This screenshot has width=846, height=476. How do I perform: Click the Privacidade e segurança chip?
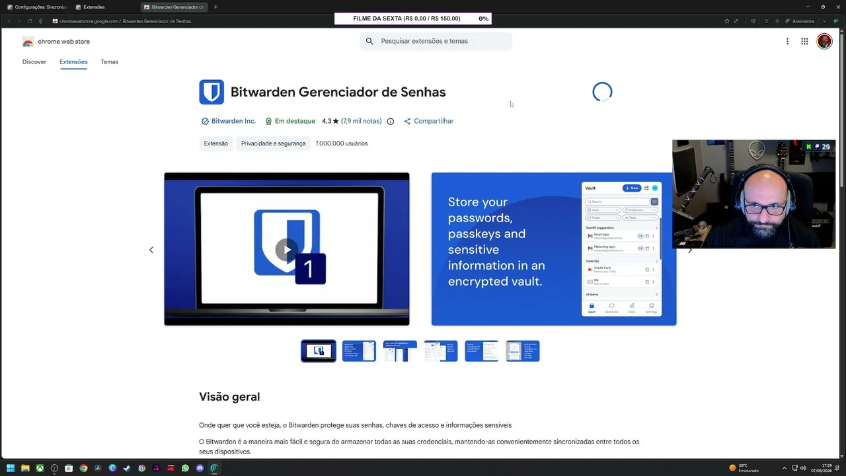[273, 143]
